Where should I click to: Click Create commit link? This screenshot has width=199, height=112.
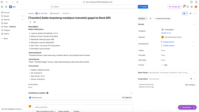[x=169, y=45]
